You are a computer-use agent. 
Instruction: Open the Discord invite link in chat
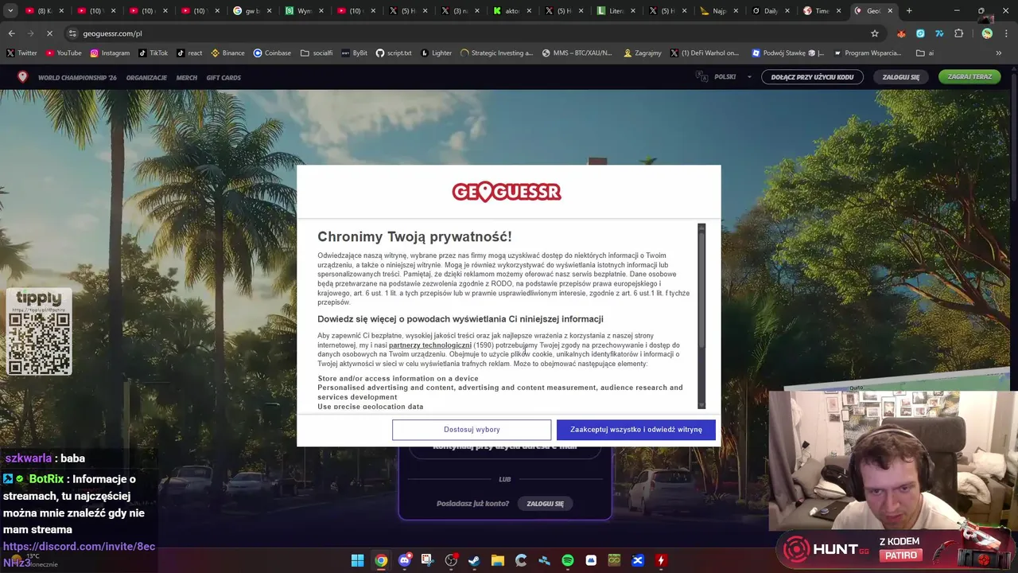coord(79,554)
